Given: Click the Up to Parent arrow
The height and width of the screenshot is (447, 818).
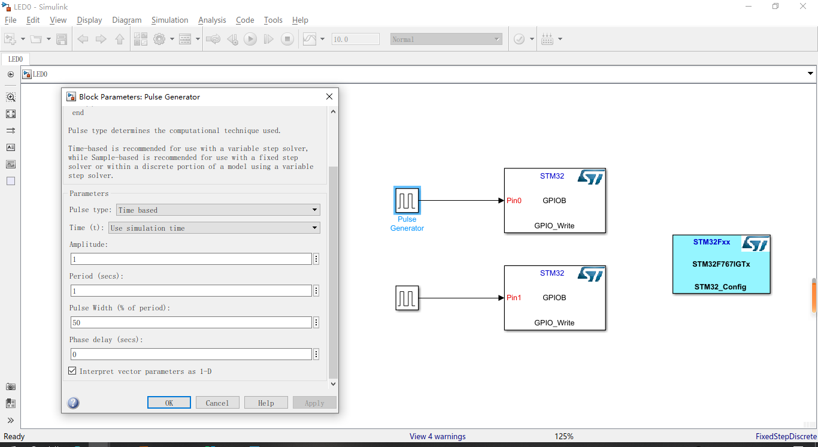Looking at the screenshot, I should pyautogui.click(x=120, y=39).
